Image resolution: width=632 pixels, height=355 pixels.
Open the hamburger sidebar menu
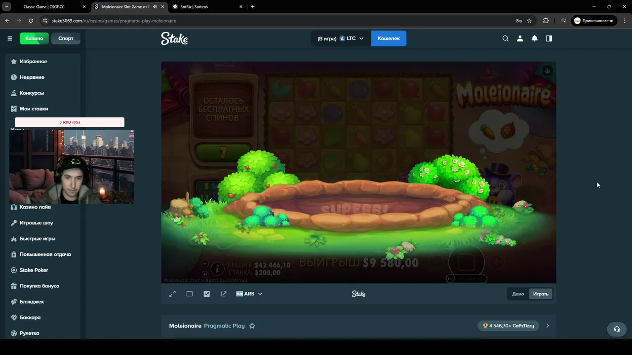click(10, 38)
